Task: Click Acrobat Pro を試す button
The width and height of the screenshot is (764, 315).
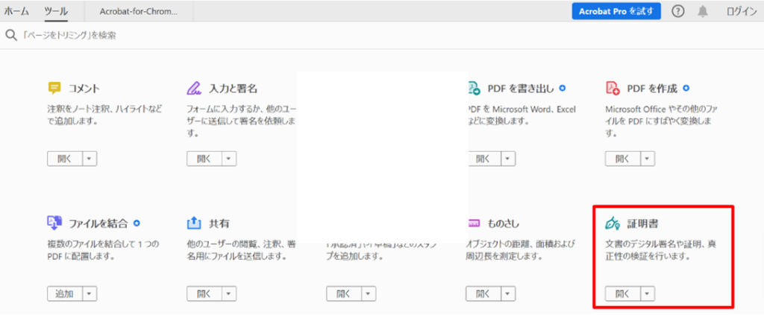Action: pos(616,11)
